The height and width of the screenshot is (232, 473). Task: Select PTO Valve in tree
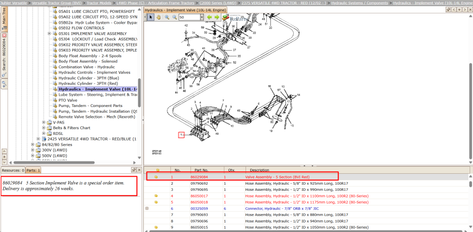click(x=68, y=100)
